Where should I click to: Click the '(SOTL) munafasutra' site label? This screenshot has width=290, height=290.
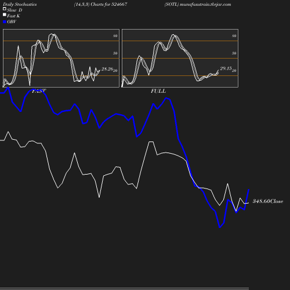pos(198,5)
